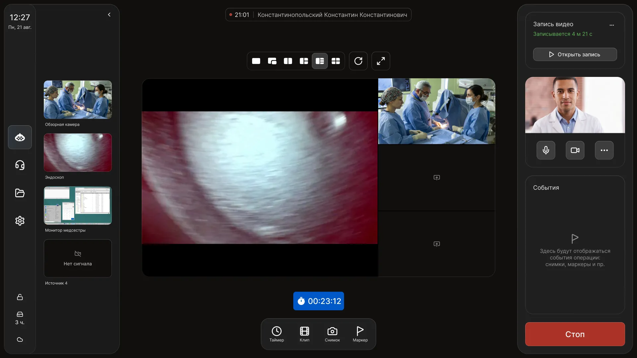Toggle the lock icon in left sidebar

pos(20,297)
